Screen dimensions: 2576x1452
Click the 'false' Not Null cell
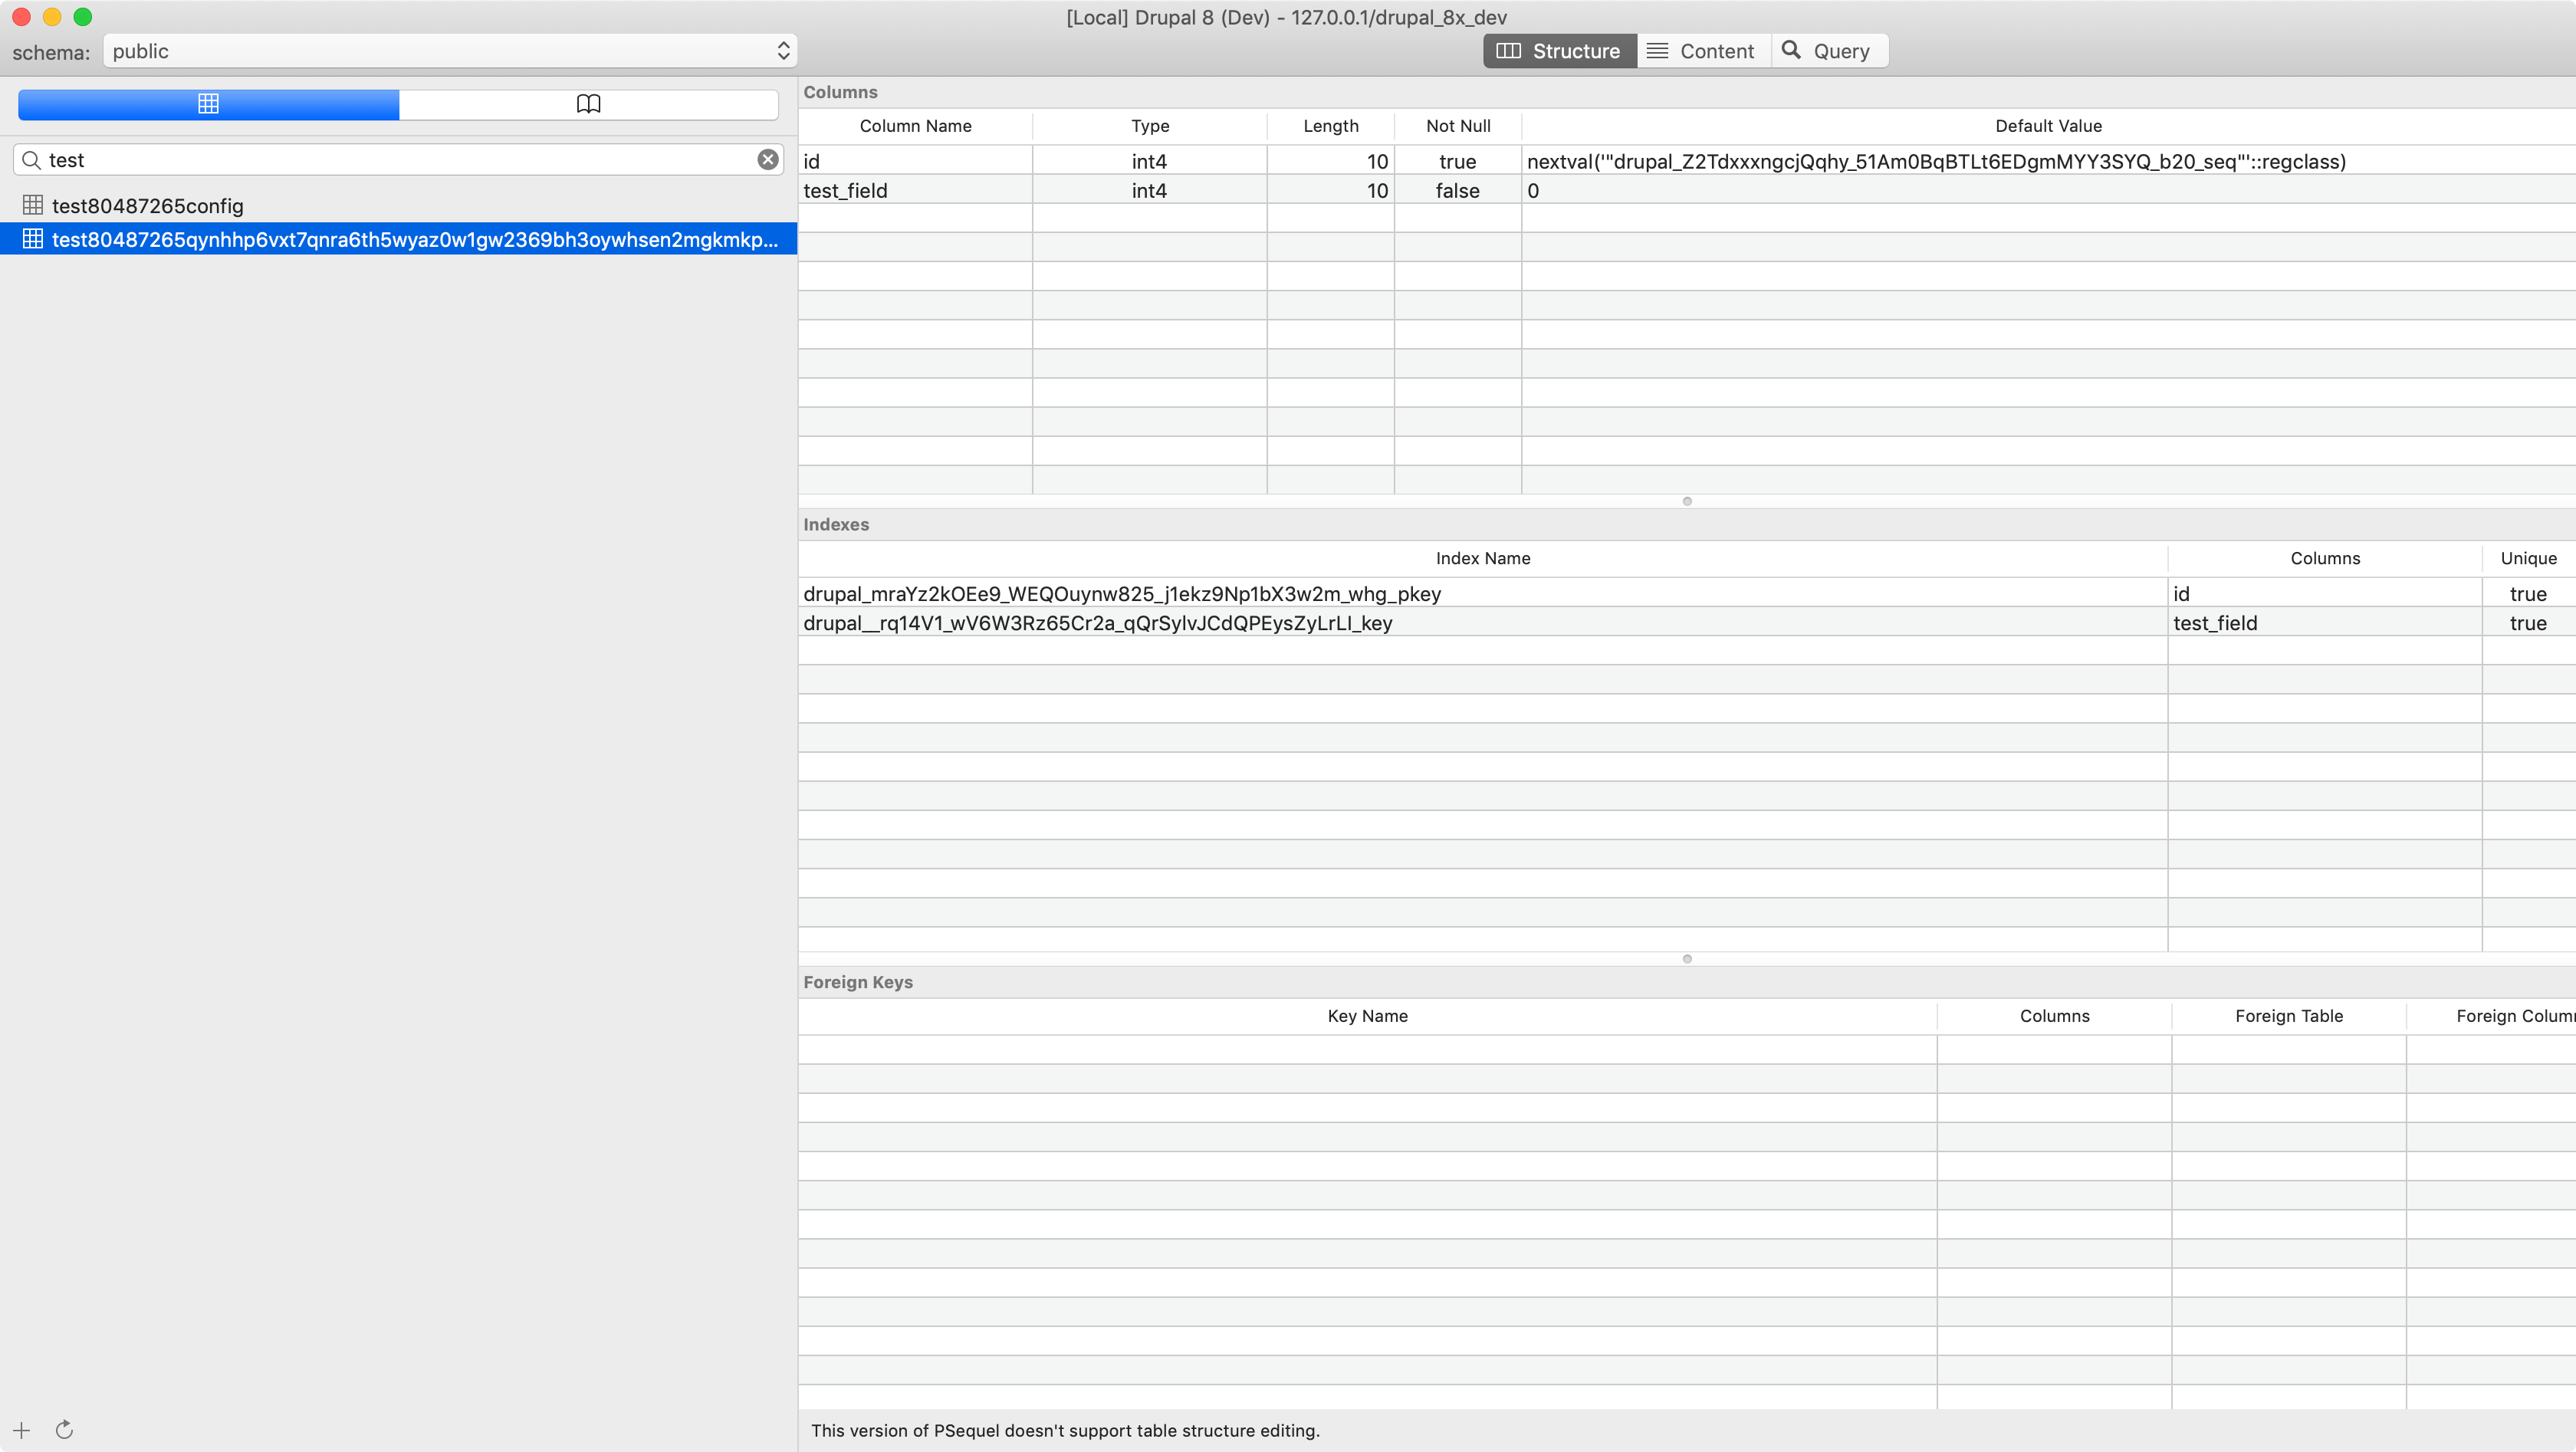1458,190
